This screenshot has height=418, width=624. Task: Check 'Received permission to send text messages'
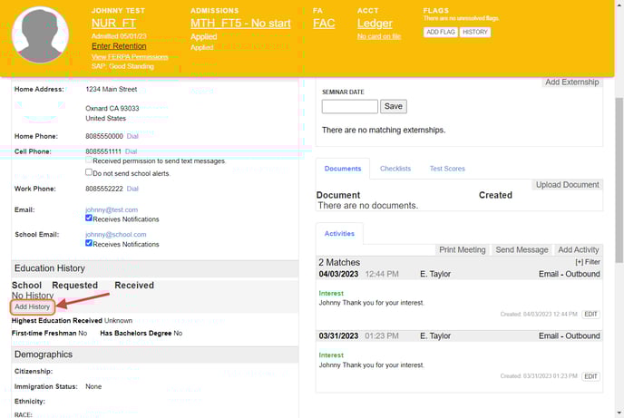tap(89, 160)
